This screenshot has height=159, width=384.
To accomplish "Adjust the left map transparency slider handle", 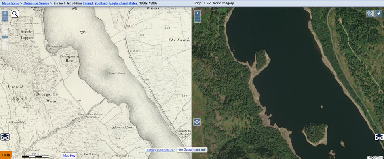I will (x=5, y=37).
